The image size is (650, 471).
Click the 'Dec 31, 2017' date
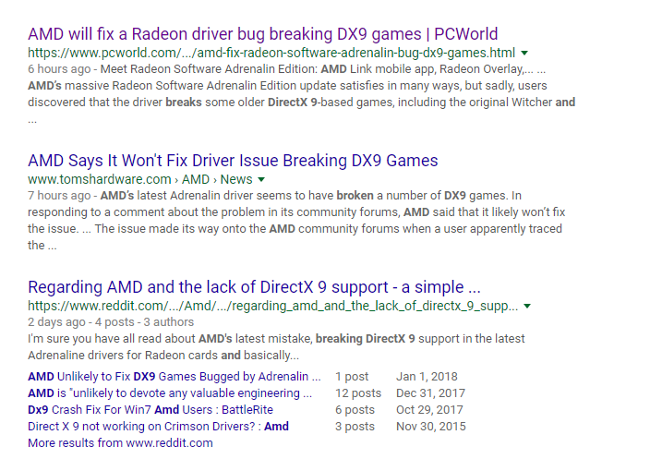(x=430, y=393)
